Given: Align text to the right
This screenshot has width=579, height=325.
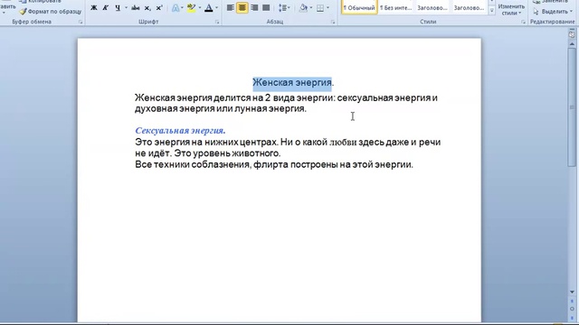Looking at the screenshot, I should 254,8.
